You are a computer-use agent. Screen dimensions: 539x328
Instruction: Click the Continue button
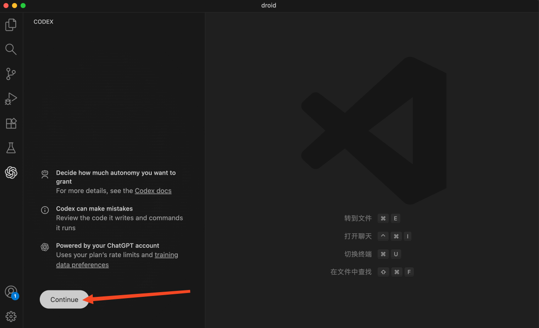[x=64, y=299]
